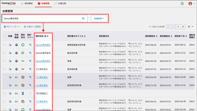Image resolution: width=197 pixels, height=111 pixels.
Task: Go to the last page of results
Action: 183,27
